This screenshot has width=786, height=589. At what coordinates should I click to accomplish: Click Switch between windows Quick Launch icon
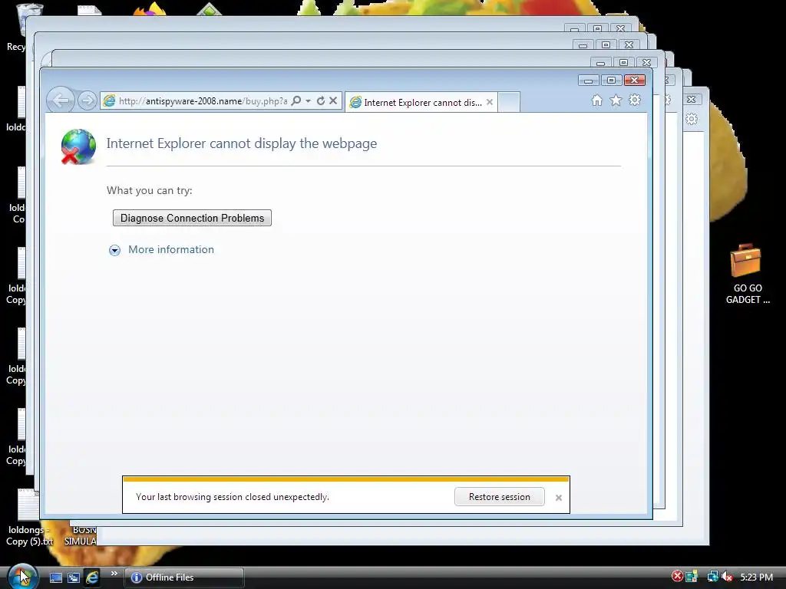pyautogui.click(x=74, y=577)
